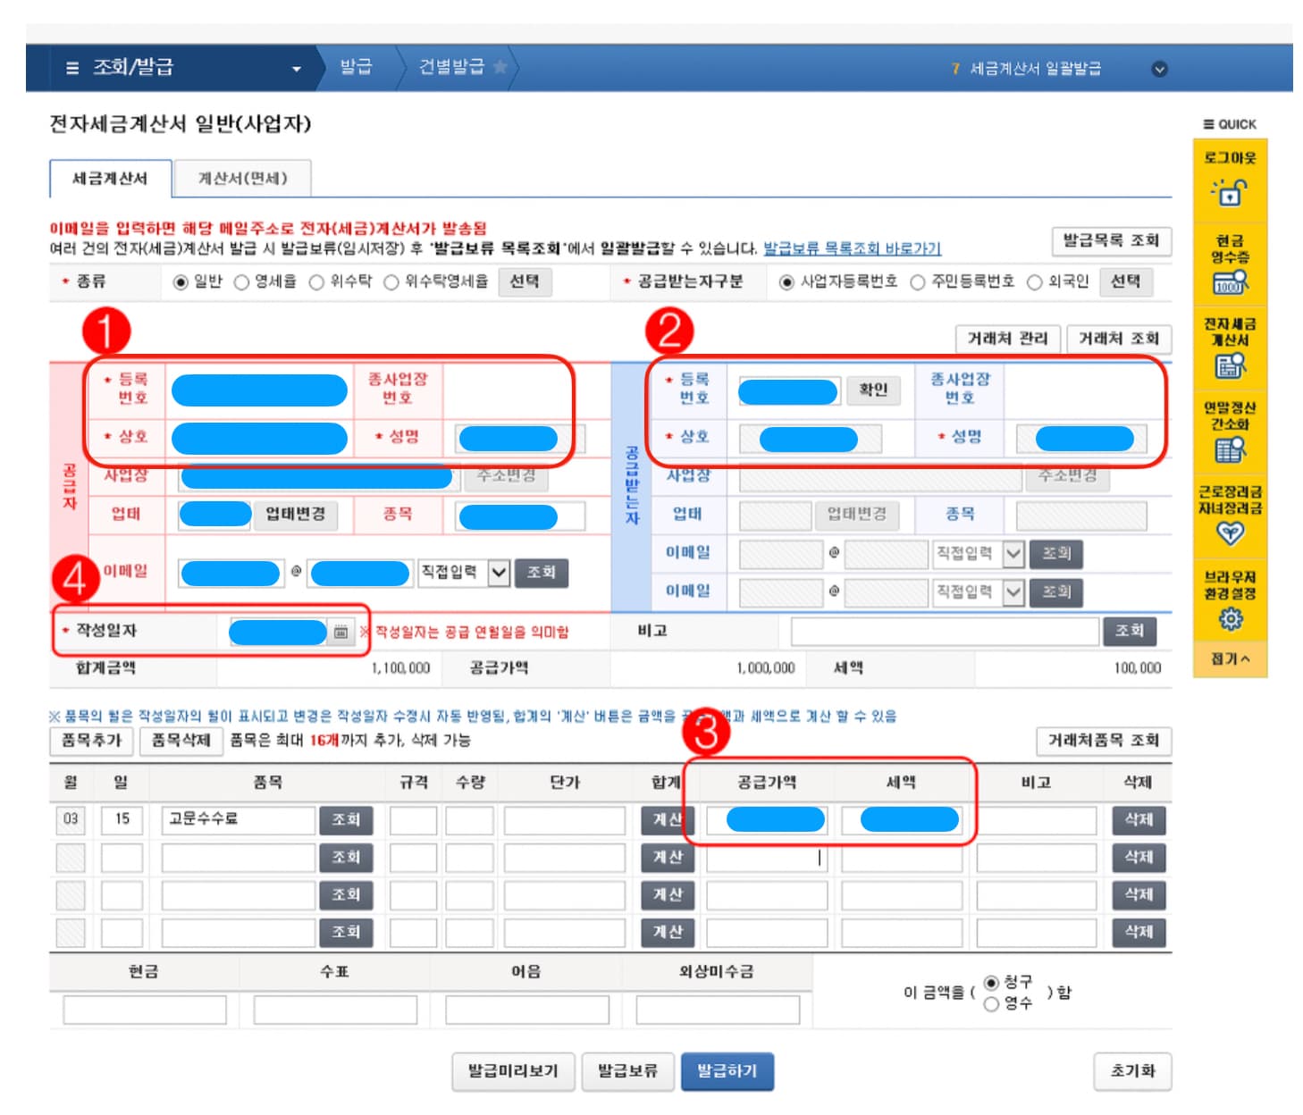Screen dimensions: 1303x1115
Task: Click 거래처 조회 button
Action: point(1118,339)
